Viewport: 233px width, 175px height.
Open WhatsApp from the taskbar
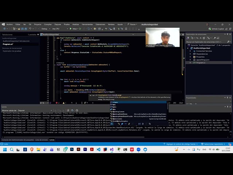65,149
